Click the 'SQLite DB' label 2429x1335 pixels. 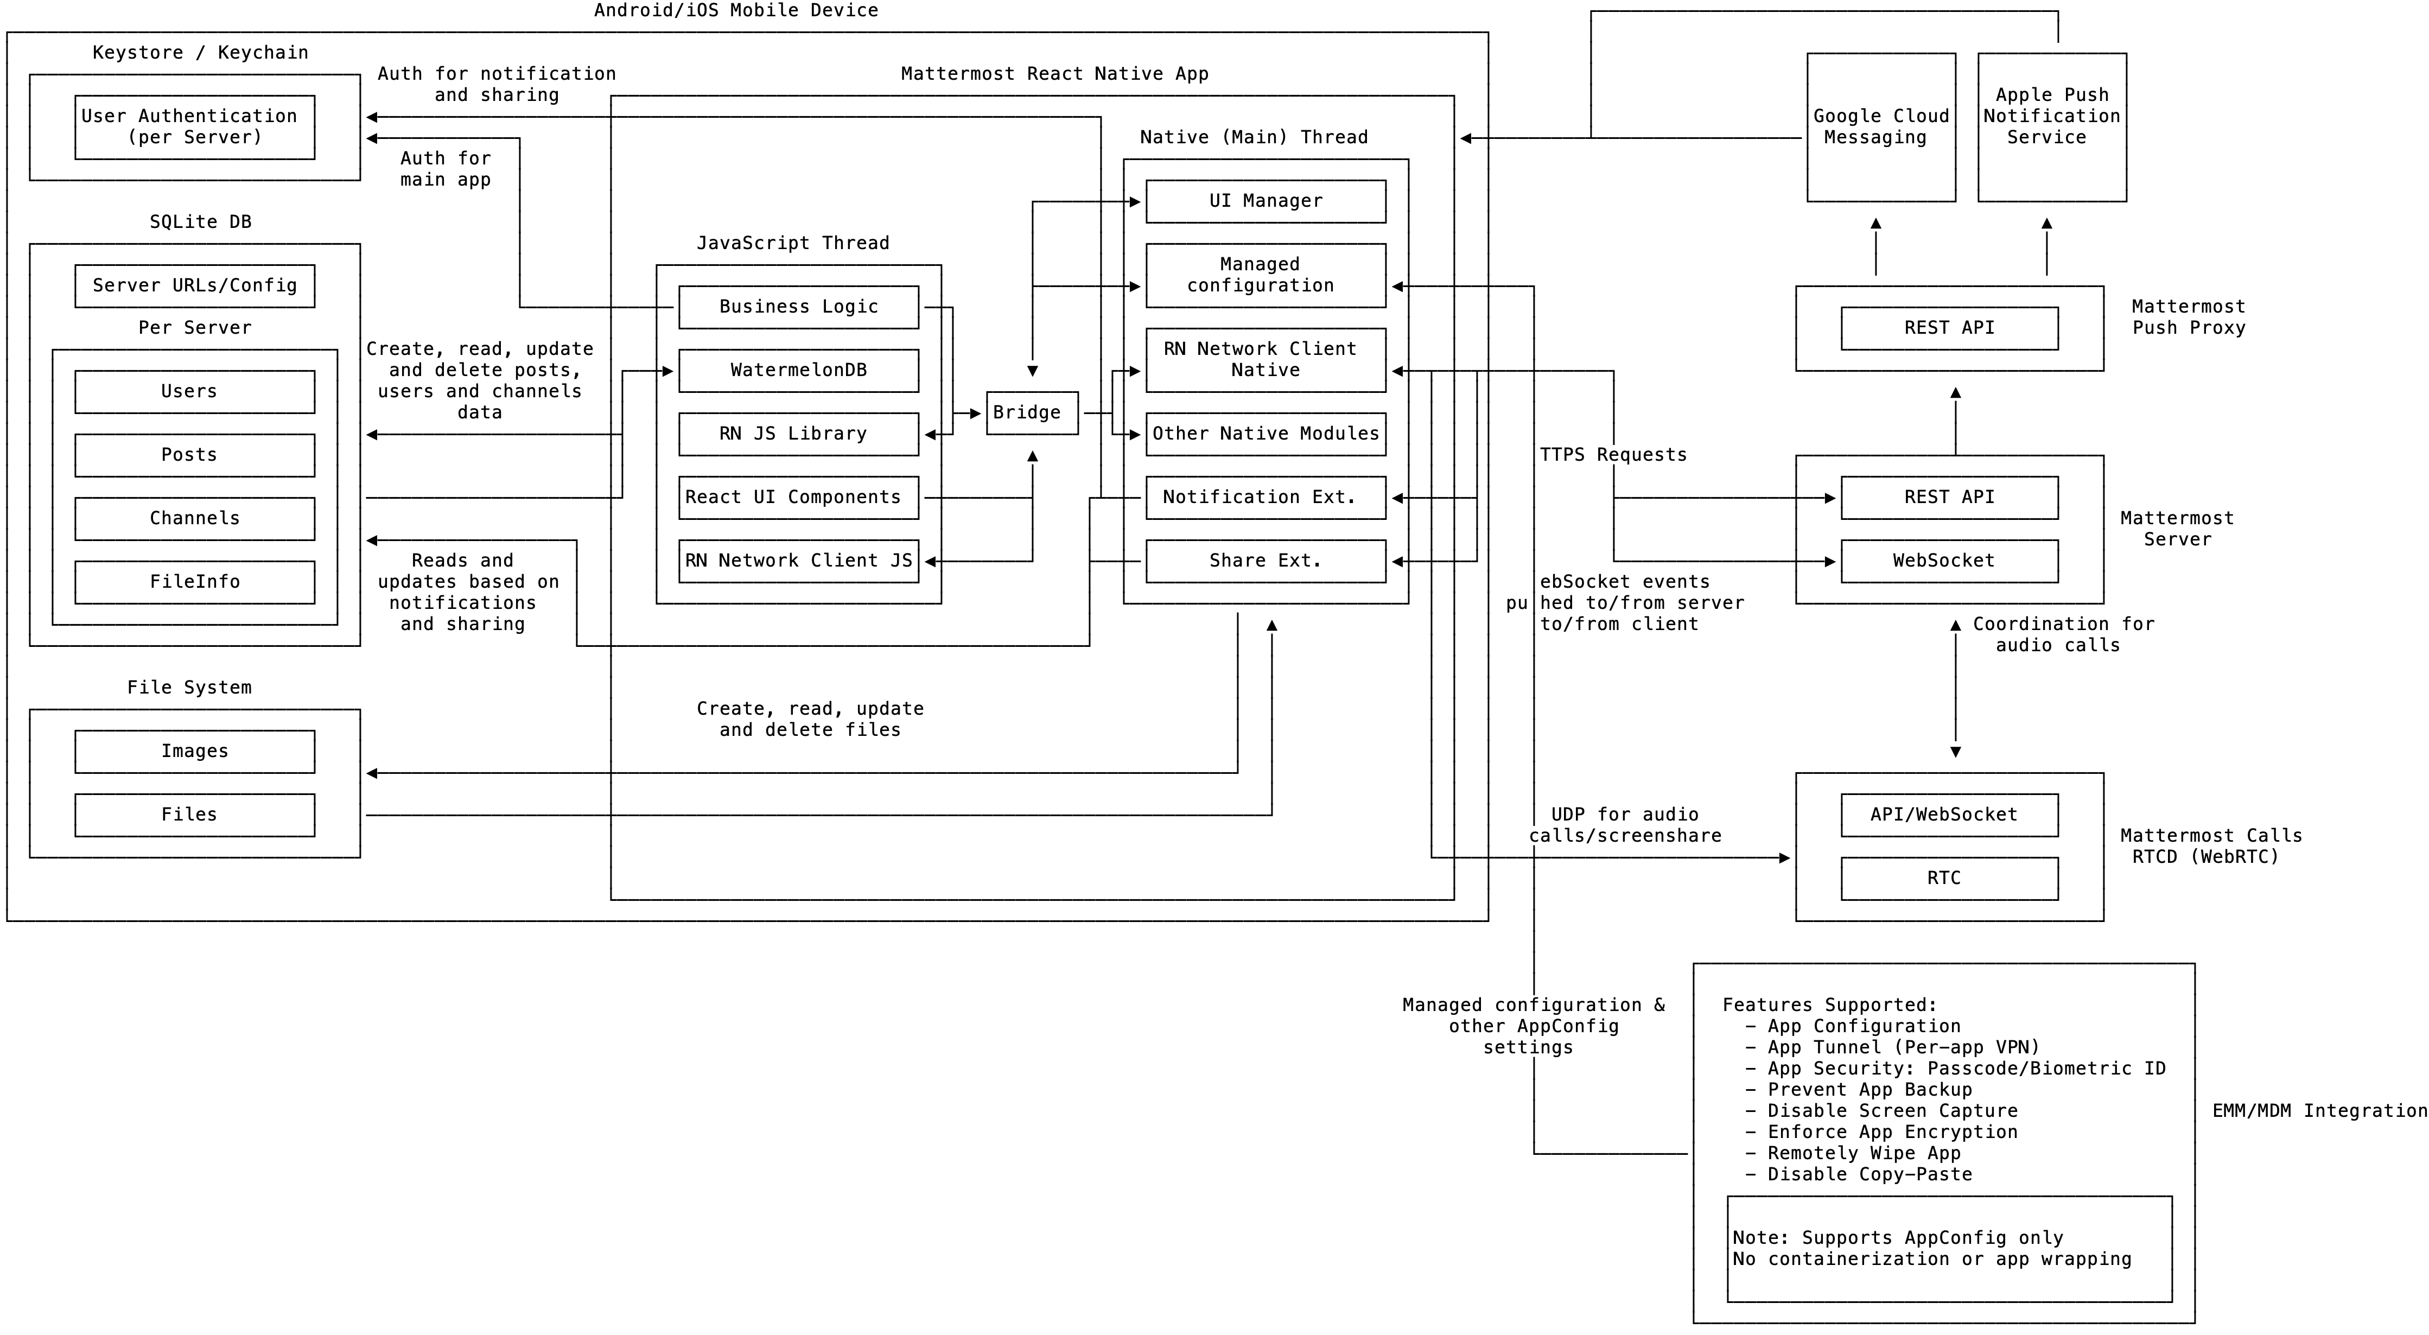point(200,223)
